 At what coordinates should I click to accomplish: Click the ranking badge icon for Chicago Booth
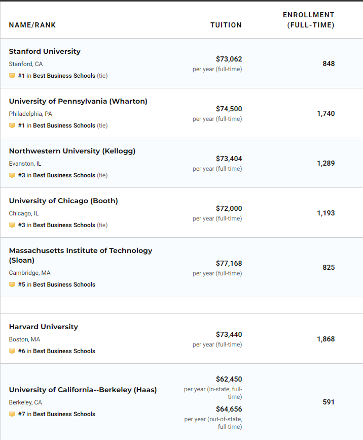pos(12,225)
